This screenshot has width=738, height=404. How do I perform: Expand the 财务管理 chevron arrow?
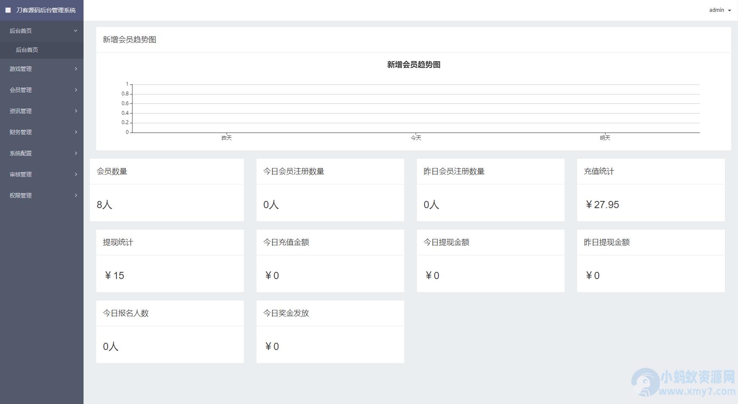pos(76,132)
